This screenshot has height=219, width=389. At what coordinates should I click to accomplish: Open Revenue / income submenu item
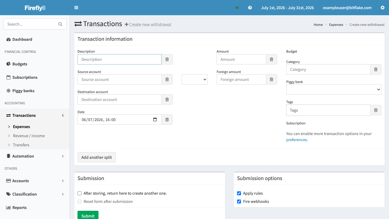click(29, 136)
